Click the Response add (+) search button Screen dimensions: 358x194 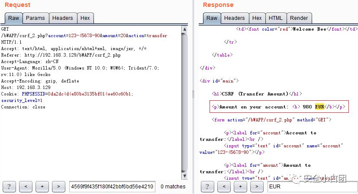(240, 187)
